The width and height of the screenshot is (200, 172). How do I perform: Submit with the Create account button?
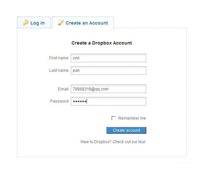126,130
